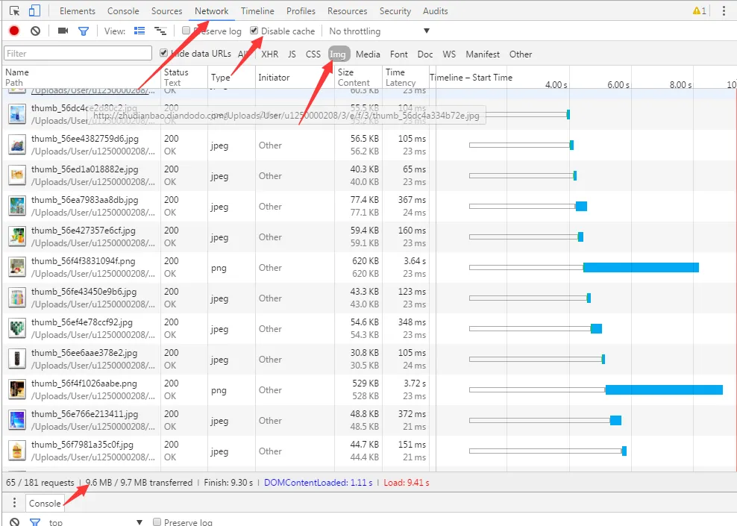This screenshot has width=737, height=526.
Task: Uncheck Hide data URLs checkbox
Action: point(163,53)
